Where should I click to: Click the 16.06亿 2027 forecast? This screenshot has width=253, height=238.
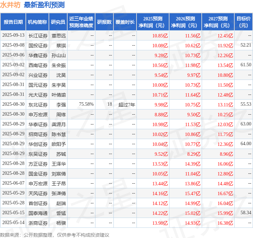(x=225, y=164)
